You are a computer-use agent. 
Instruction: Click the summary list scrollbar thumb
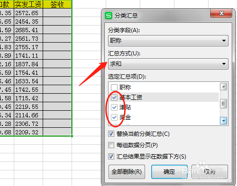point(224,104)
